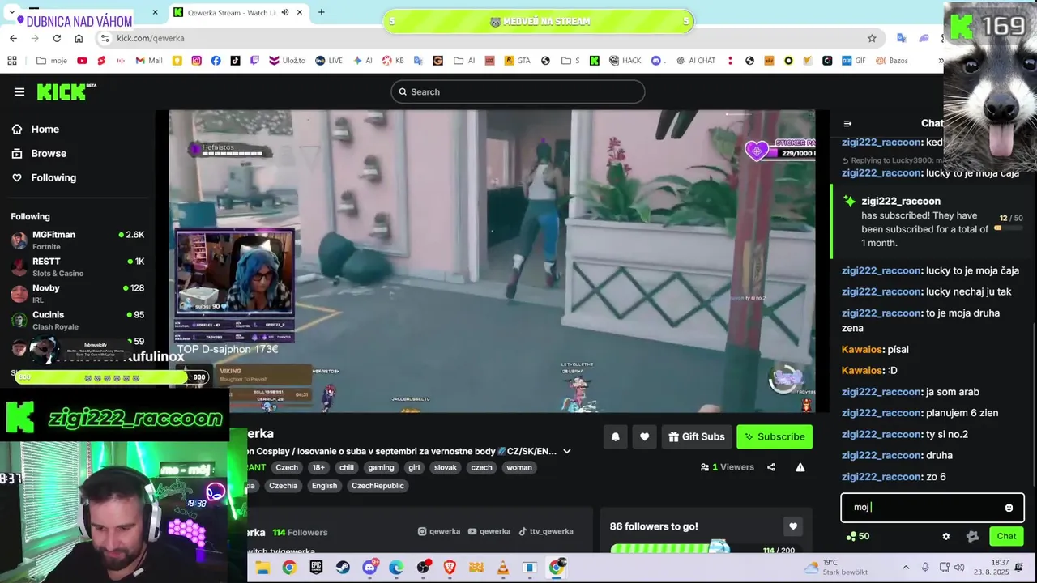The image size is (1037, 583).
Task: Send message with Chat button
Action: point(1006,536)
